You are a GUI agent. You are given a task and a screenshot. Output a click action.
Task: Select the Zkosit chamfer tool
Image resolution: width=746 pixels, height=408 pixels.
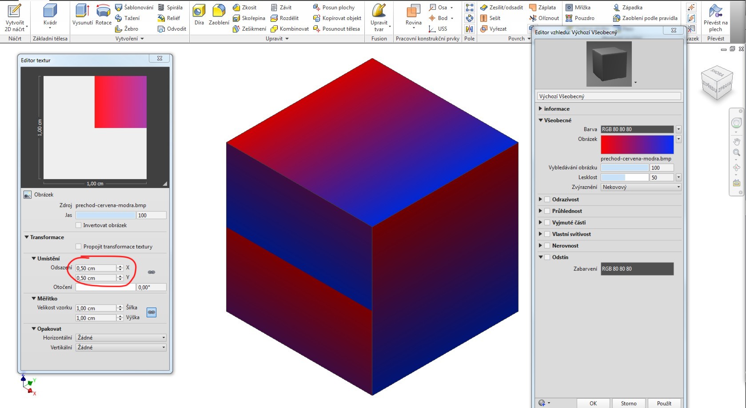(x=245, y=8)
